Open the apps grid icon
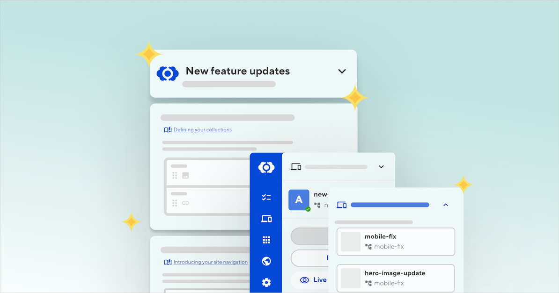559x293 pixels. (x=266, y=240)
